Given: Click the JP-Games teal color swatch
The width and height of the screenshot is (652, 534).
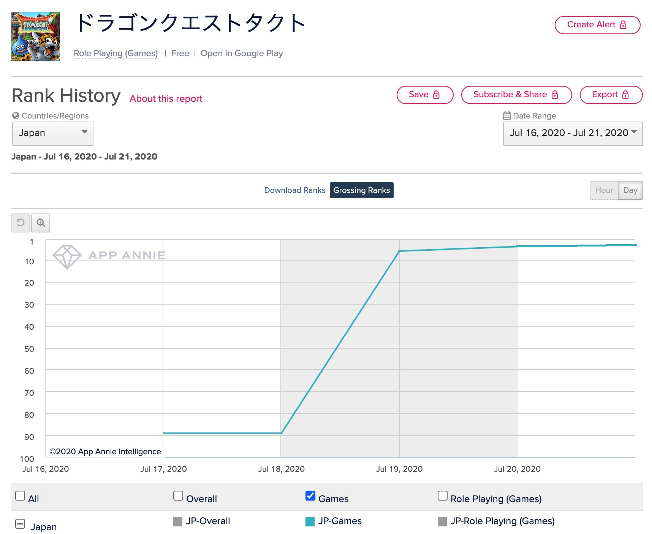Looking at the screenshot, I should point(310,522).
